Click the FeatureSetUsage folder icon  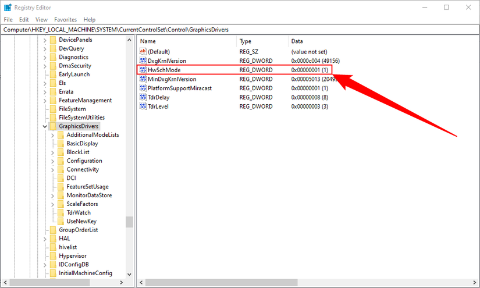[61, 186]
